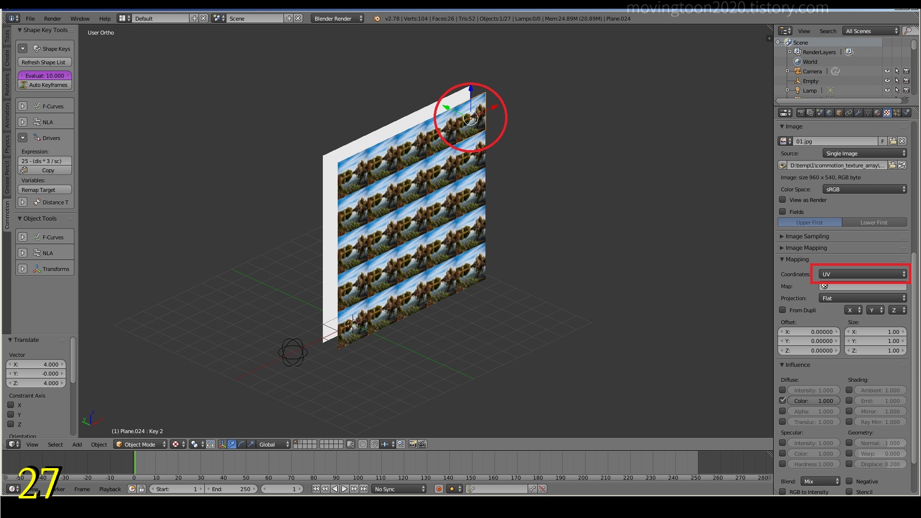Unlink the 01.jpg image with X icon
Viewport: 921px width, 518px height.
[x=902, y=141]
